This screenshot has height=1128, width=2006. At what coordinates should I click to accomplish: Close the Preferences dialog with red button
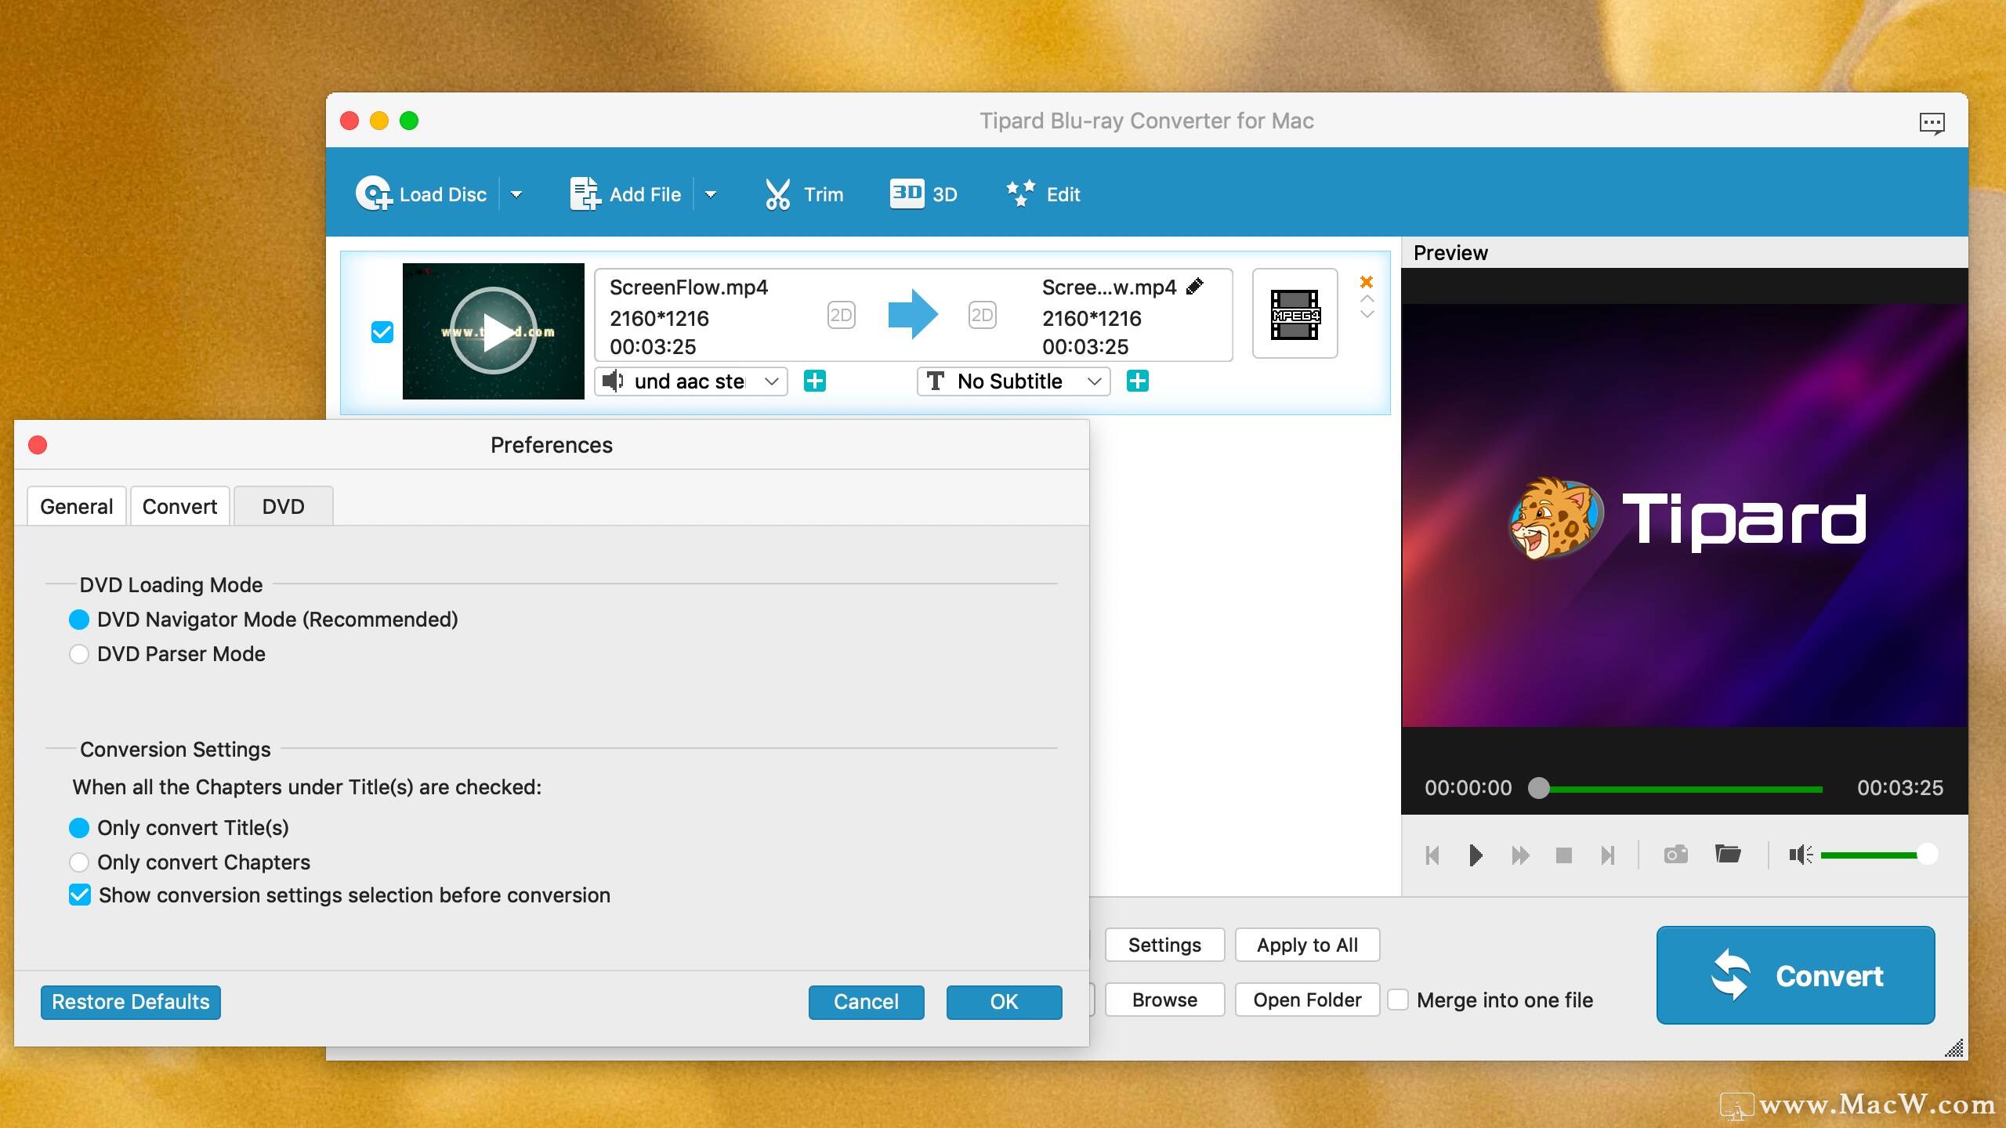(x=38, y=445)
